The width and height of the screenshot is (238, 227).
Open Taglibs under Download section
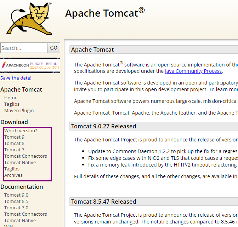[12, 169]
